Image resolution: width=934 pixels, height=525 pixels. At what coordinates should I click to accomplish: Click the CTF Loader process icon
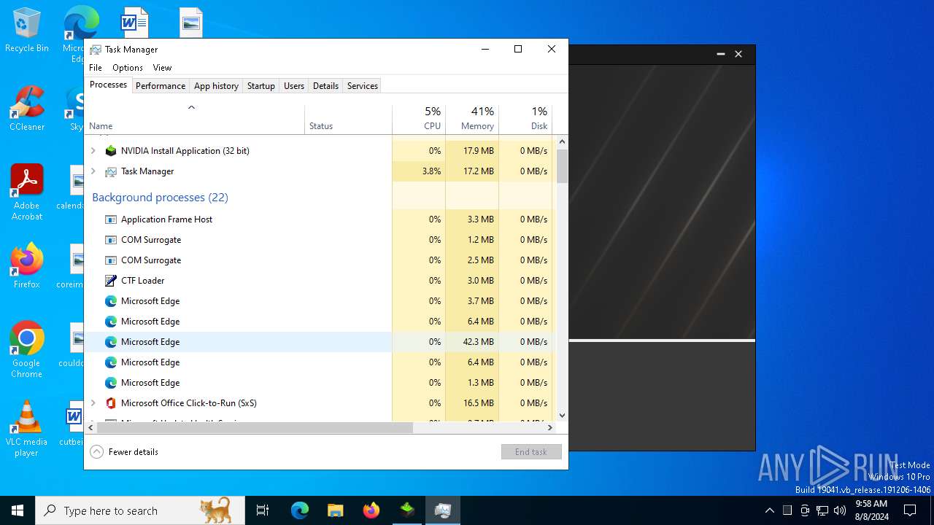tap(111, 281)
